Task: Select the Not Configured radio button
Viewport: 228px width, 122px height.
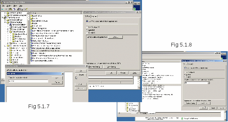Action: click(x=87, y=27)
